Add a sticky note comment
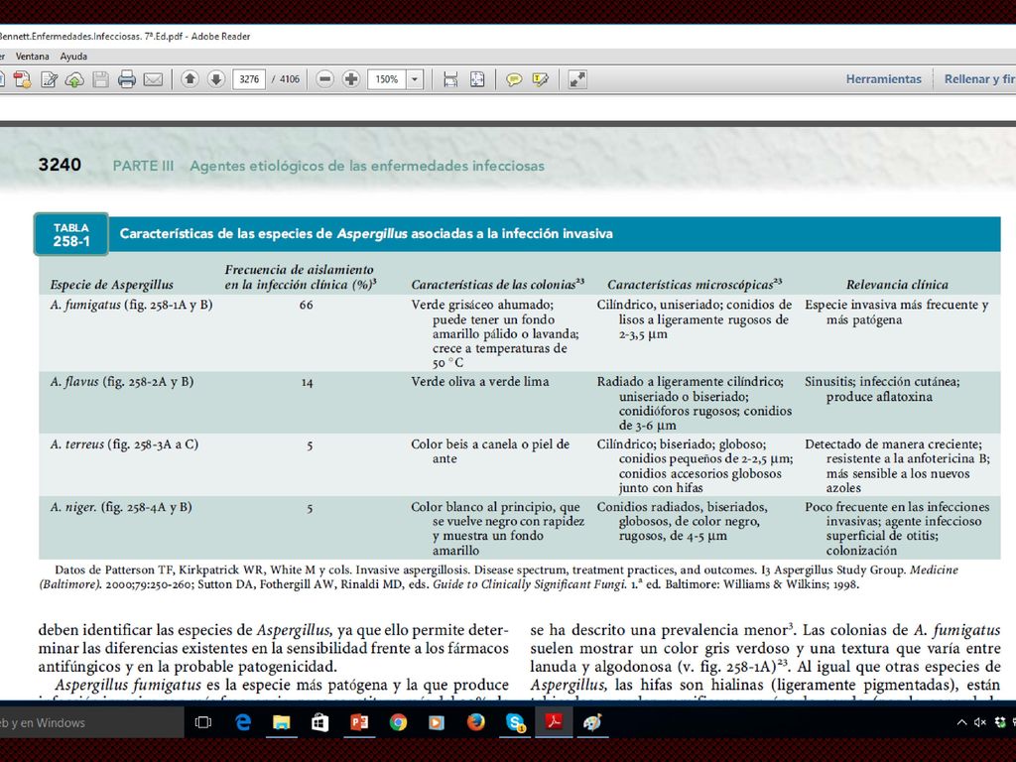The width and height of the screenshot is (1016, 762). 515,79
